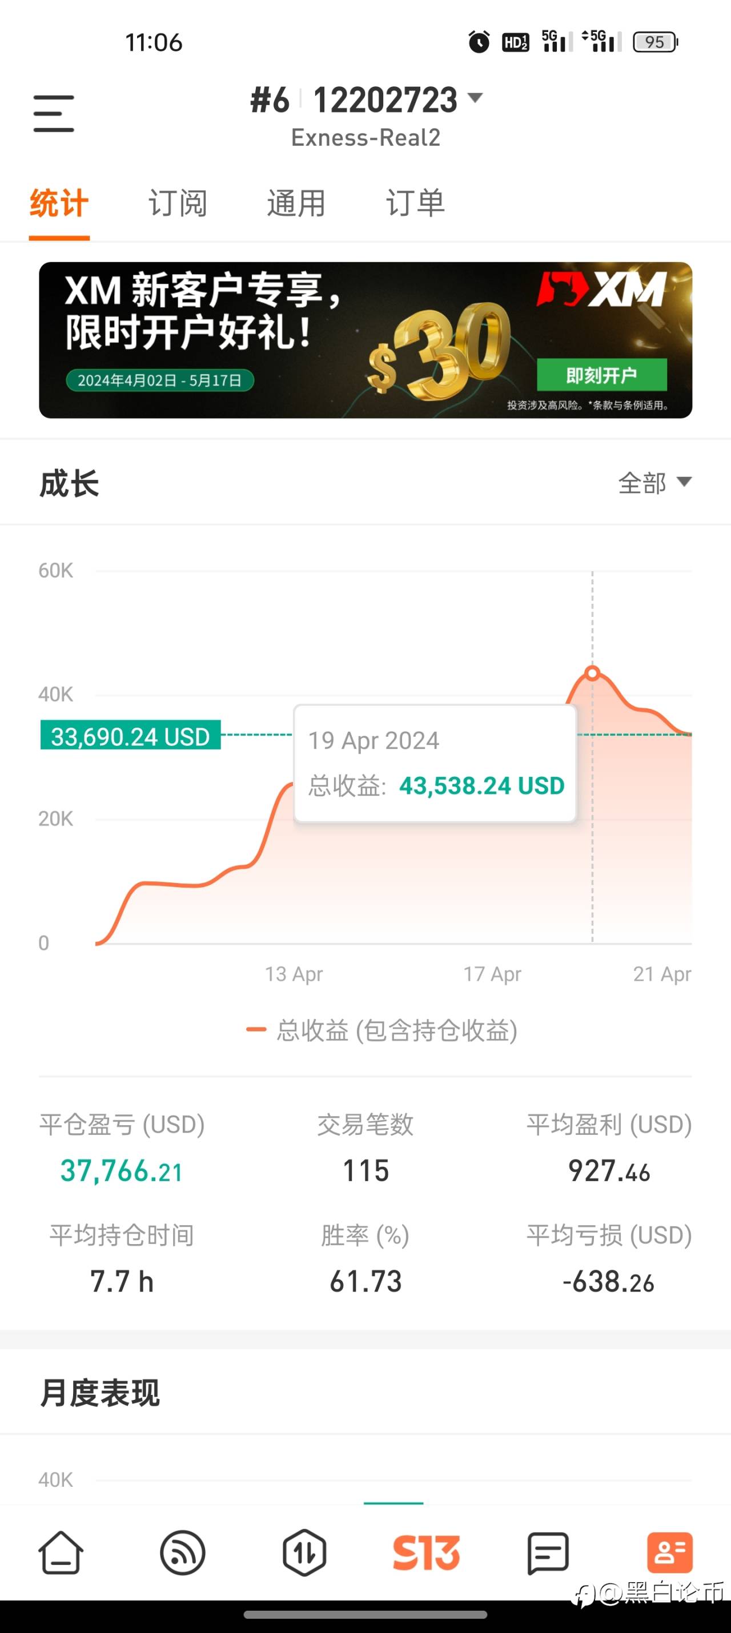Open the hamburger menu
The height and width of the screenshot is (1633, 731).
coord(54,114)
